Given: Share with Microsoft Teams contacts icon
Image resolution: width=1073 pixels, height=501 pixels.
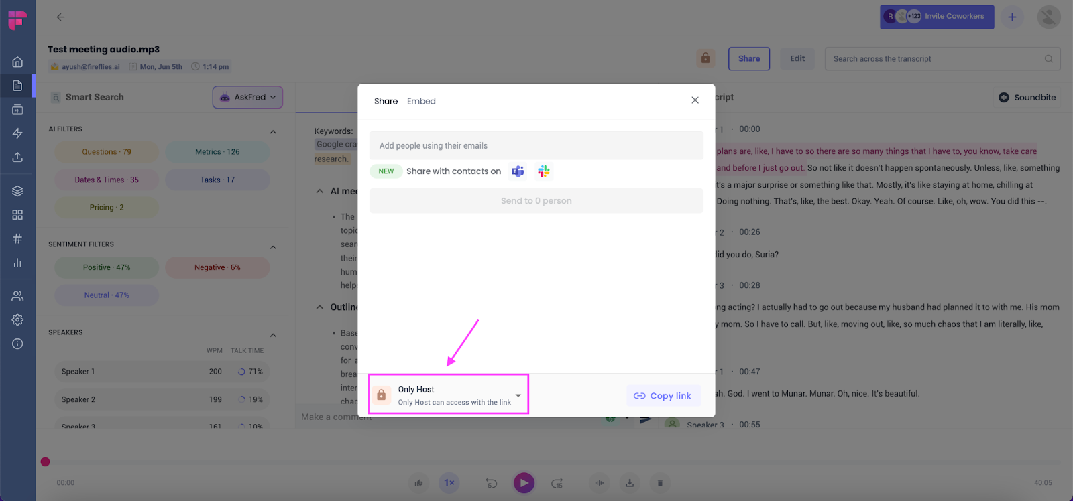Looking at the screenshot, I should [x=518, y=171].
